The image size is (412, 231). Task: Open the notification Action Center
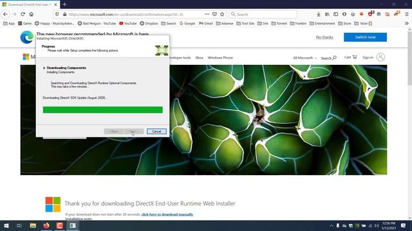click(403, 225)
